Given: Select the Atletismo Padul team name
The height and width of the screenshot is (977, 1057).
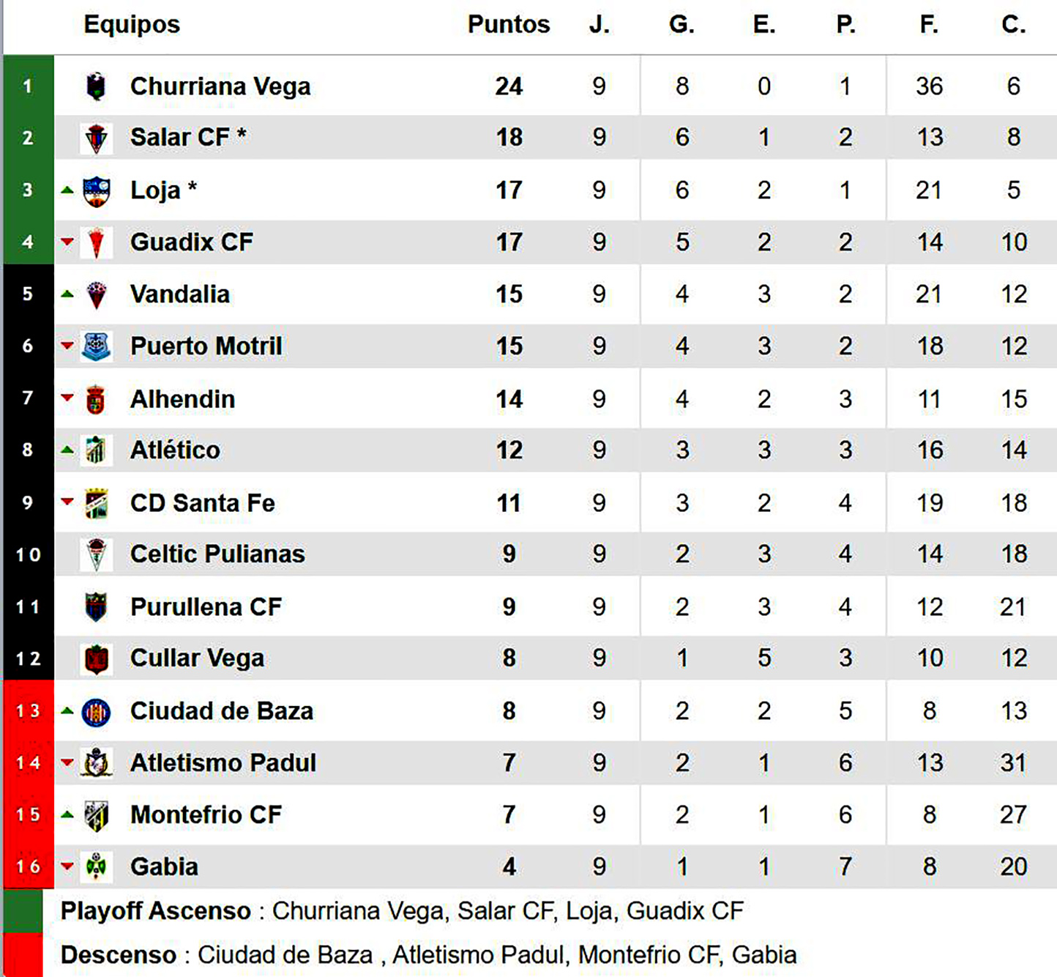Looking at the screenshot, I should [223, 763].
